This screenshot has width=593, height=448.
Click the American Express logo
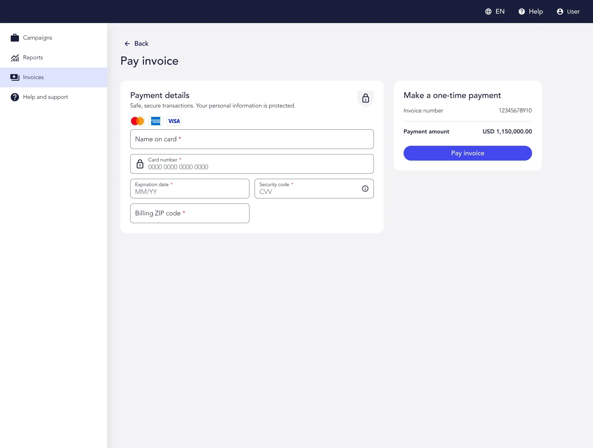point(156,121)
